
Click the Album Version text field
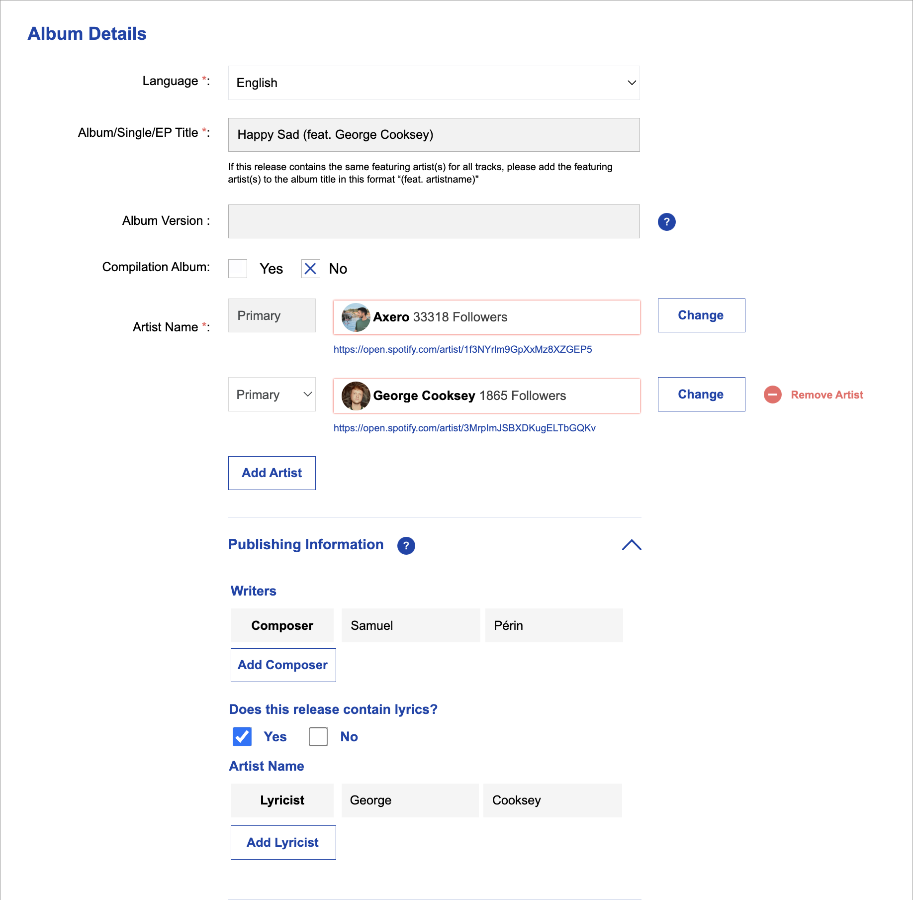click(434, 221)
